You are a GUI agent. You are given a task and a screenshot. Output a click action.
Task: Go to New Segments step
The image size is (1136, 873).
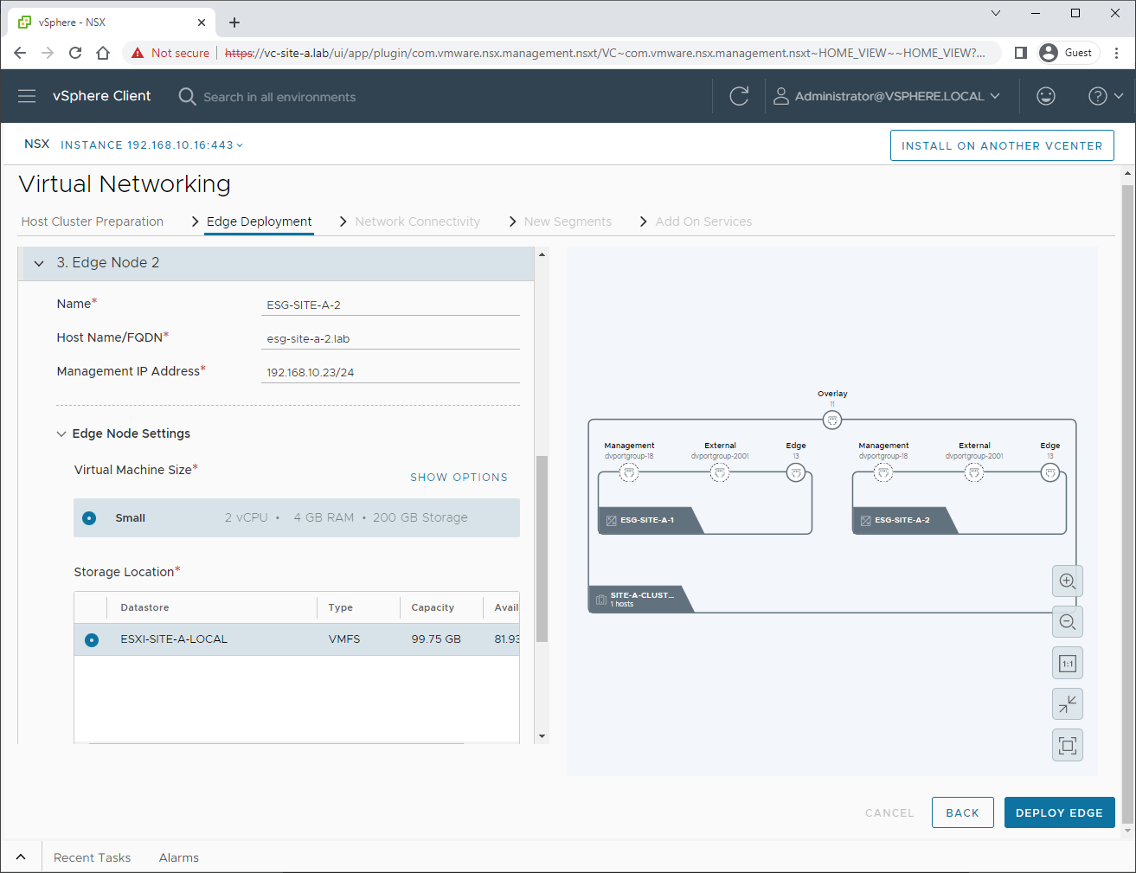(x=568, y=221)
